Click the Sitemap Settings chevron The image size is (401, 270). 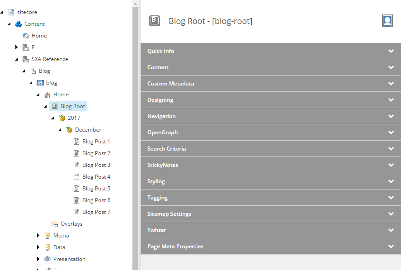pos(391,214)
